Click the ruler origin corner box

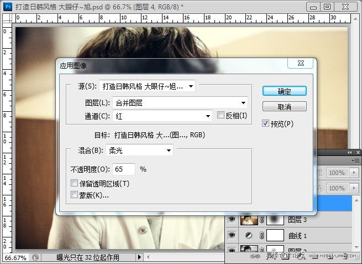click(7, 18)
